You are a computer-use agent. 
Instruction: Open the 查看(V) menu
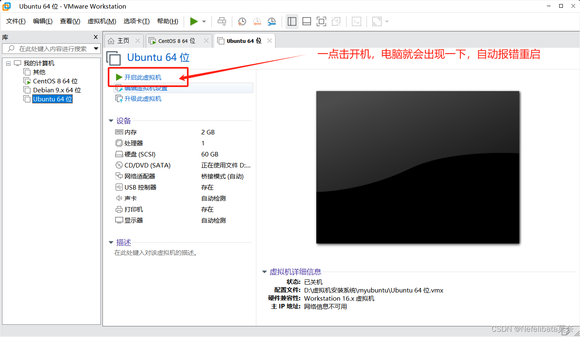tap(70, 21)
